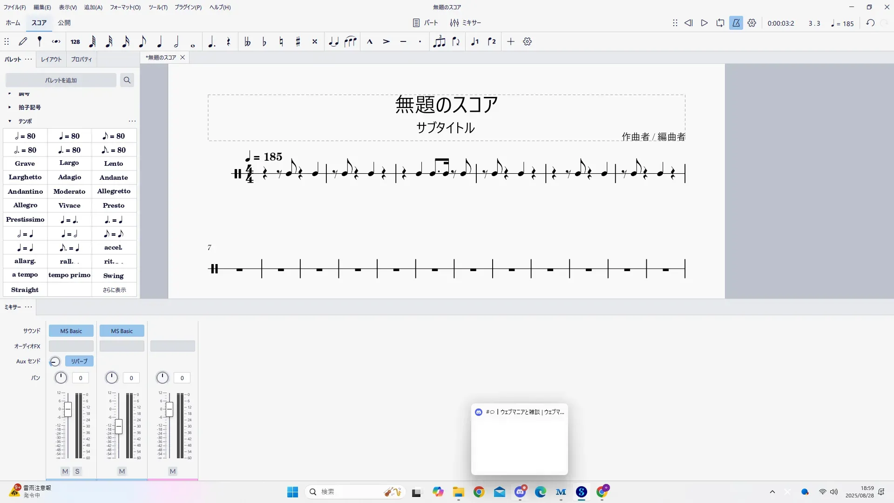The image size is (894, 503).
Task: Solo the first mixer channel
Action: click(x=77, y=471)
